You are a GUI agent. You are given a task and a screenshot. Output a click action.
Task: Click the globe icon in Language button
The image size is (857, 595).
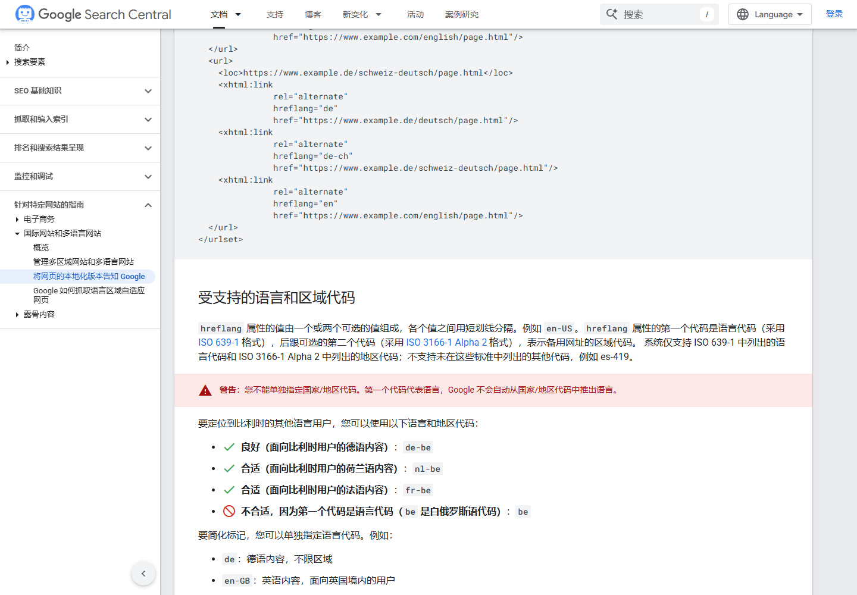(743, 14)
